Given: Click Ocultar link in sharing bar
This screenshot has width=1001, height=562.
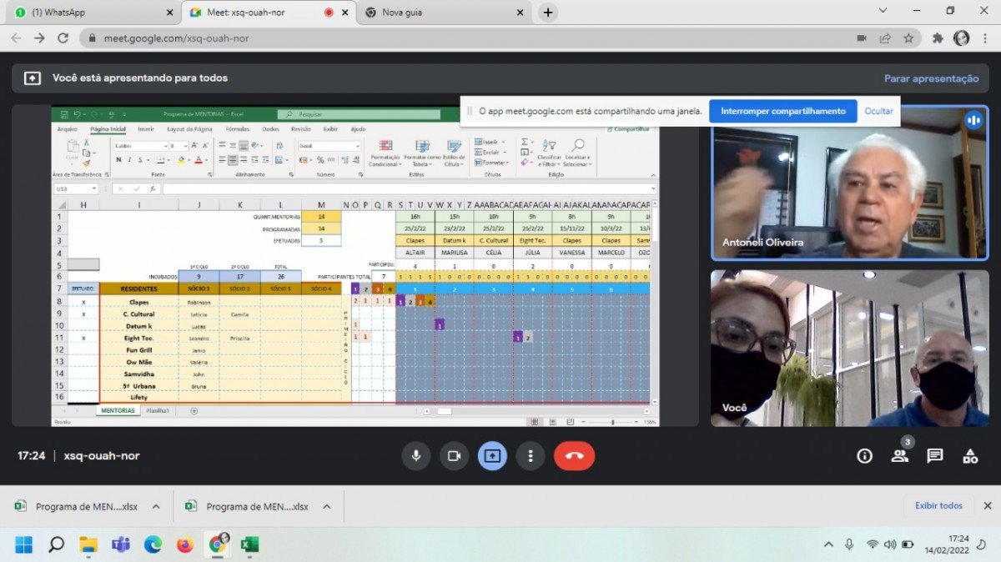Looking at the screenshot, I should [x=878, y=111].
